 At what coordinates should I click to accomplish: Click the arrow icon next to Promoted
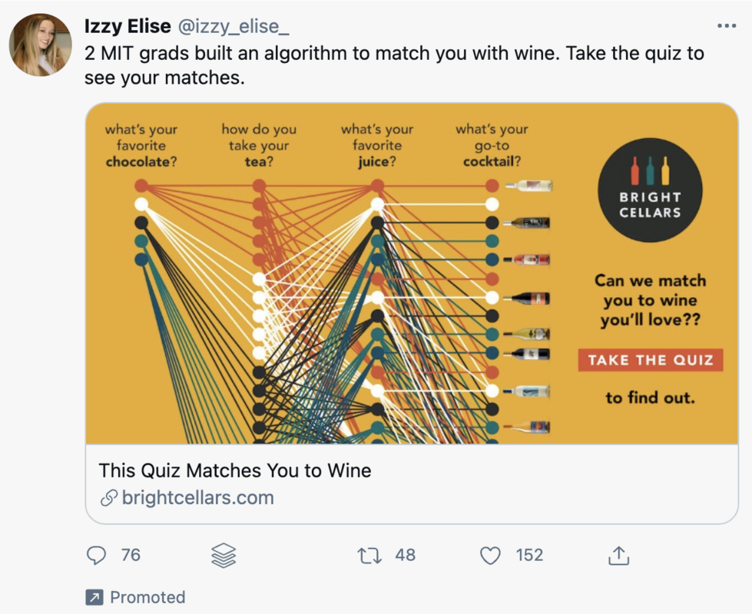tap(95, 597)
